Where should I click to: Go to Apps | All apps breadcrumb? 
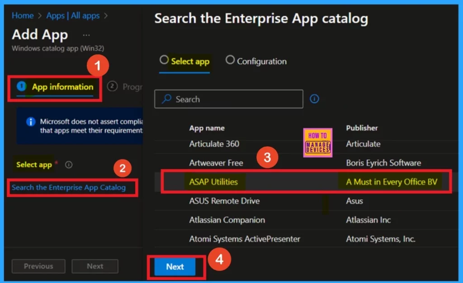tap(73, 16)
